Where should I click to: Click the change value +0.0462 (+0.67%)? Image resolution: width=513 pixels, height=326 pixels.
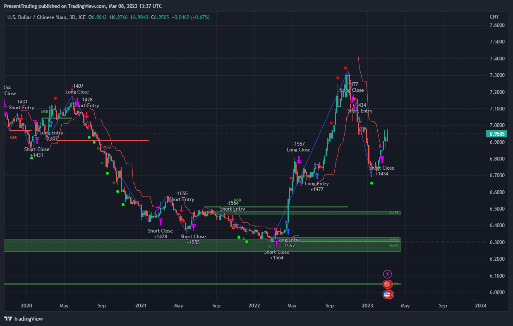(x=191, y=17)
